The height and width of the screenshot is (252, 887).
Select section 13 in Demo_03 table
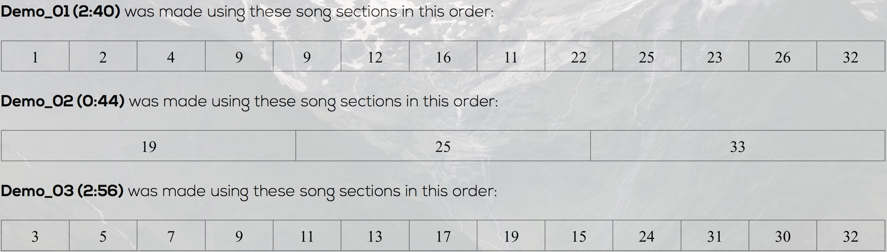(375, 235)
